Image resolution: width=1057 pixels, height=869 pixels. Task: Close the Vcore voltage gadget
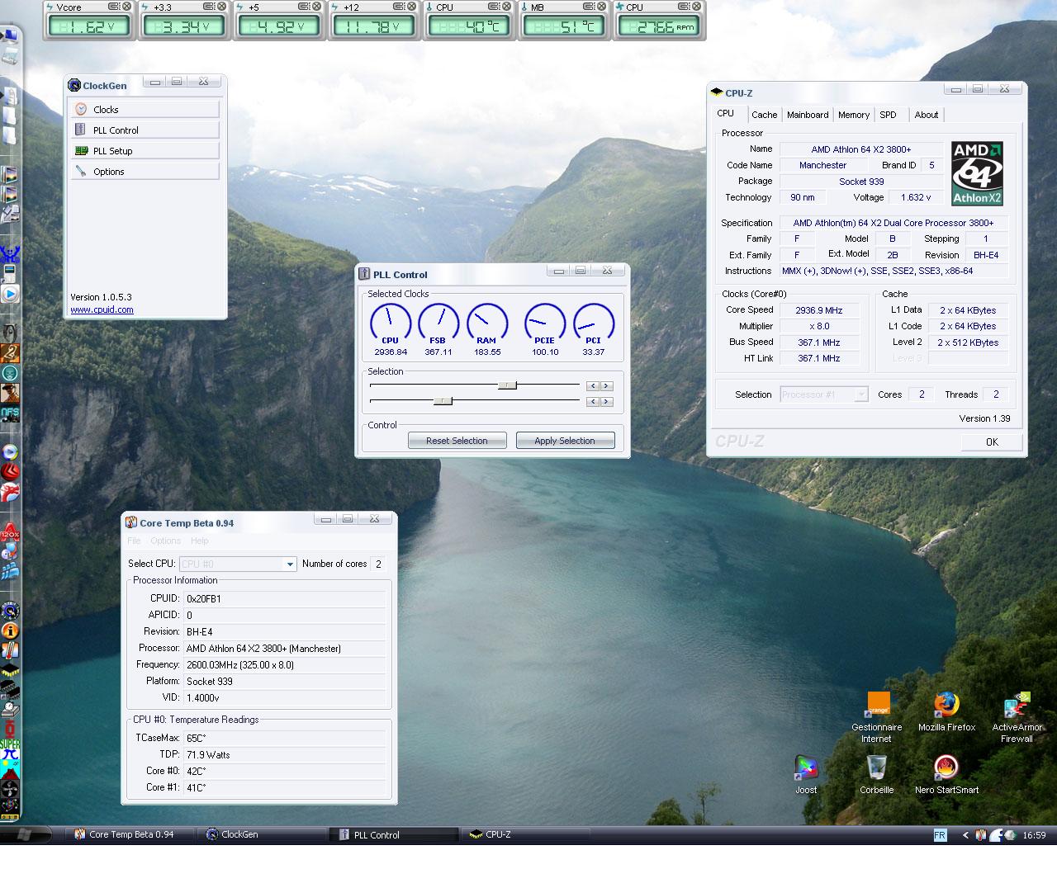point(127,7)
